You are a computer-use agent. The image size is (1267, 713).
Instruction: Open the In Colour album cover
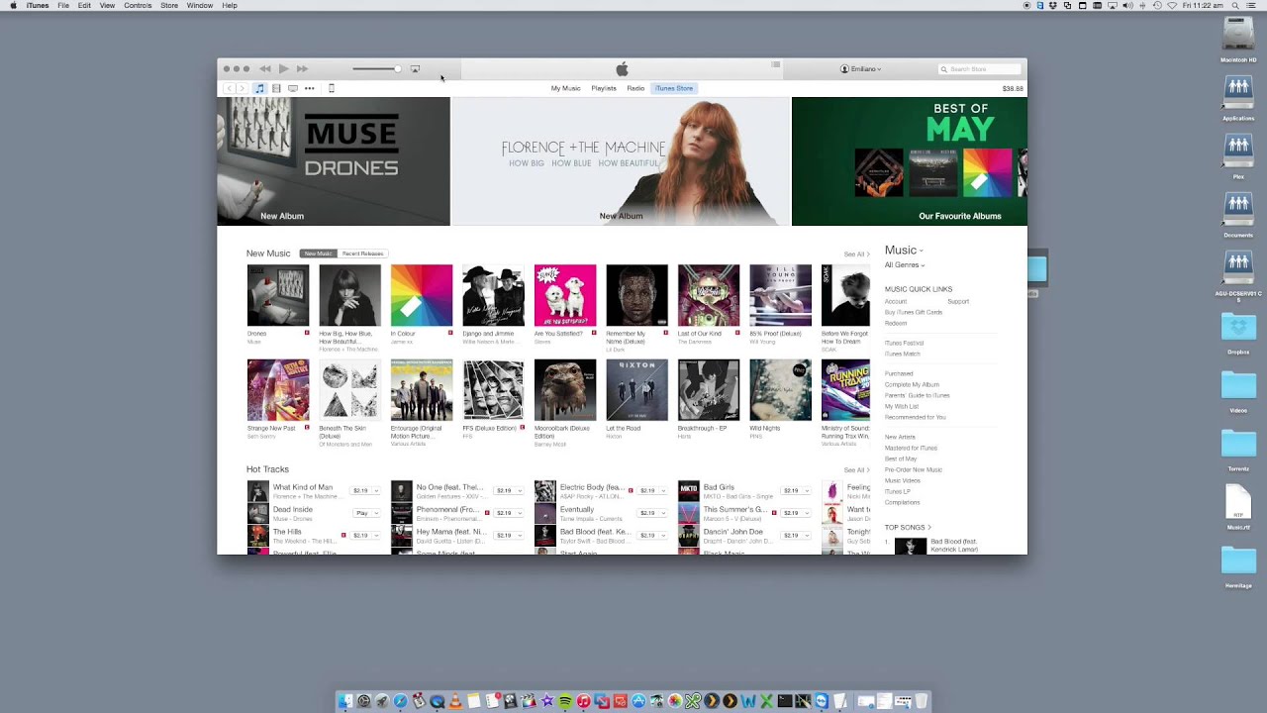point(422,295)
